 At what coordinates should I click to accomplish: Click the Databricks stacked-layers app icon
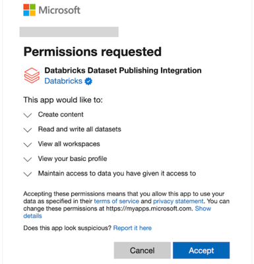pyautogui.click(x=32, y=75)
